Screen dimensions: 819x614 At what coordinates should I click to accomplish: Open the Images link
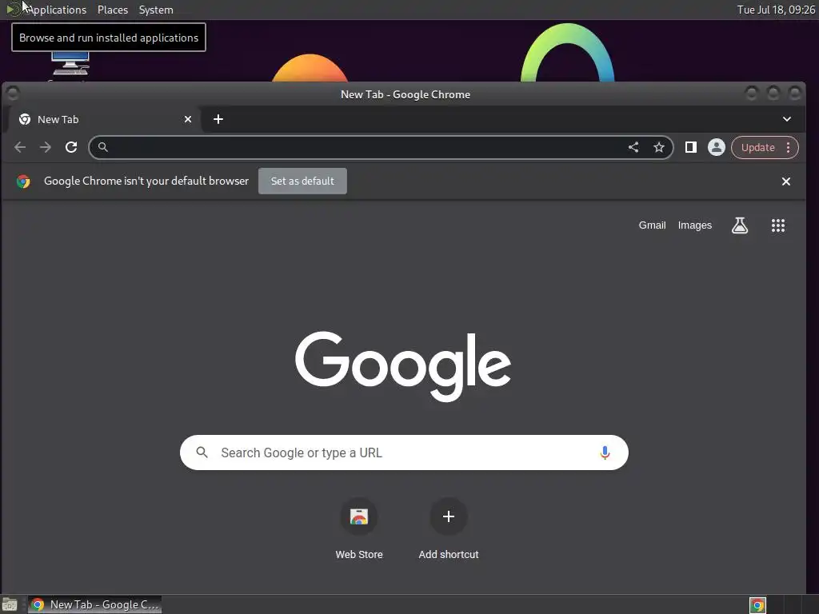pos(695,225)
